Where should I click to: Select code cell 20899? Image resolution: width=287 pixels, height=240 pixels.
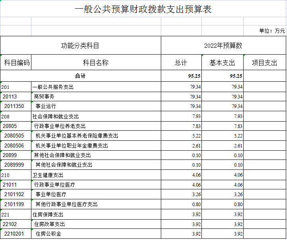pos(16,155)
